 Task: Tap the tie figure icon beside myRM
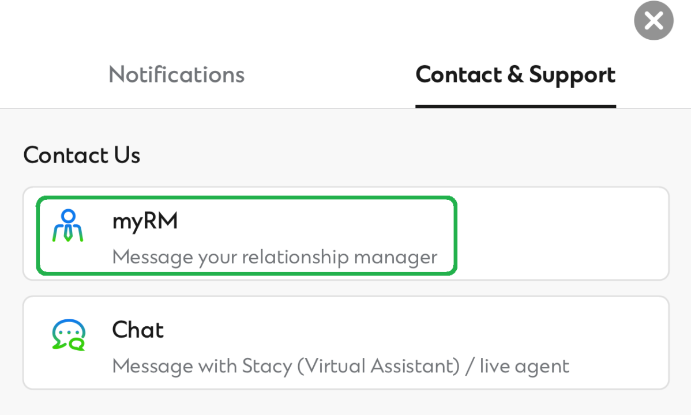tap(67, 226)
